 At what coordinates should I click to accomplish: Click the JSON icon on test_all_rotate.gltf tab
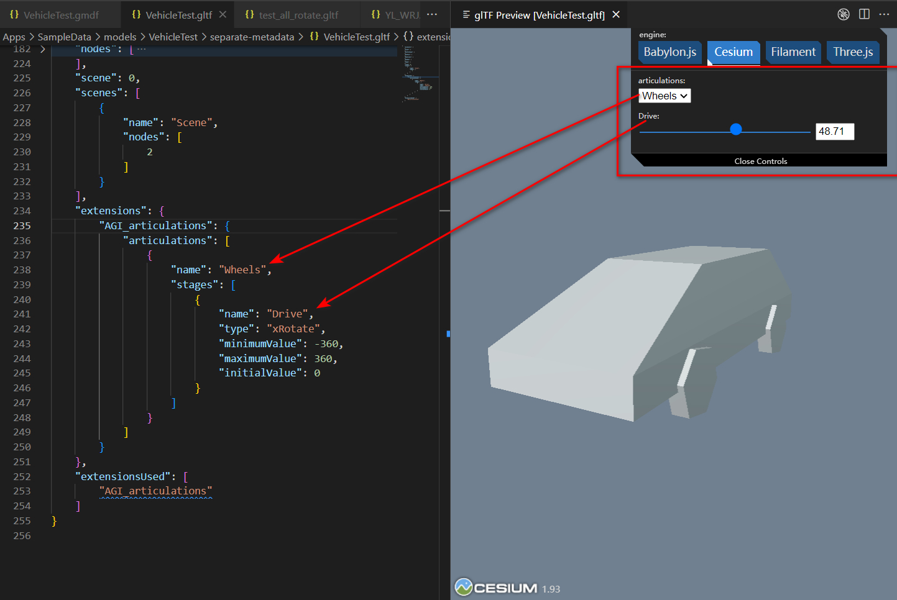[249, 14]
